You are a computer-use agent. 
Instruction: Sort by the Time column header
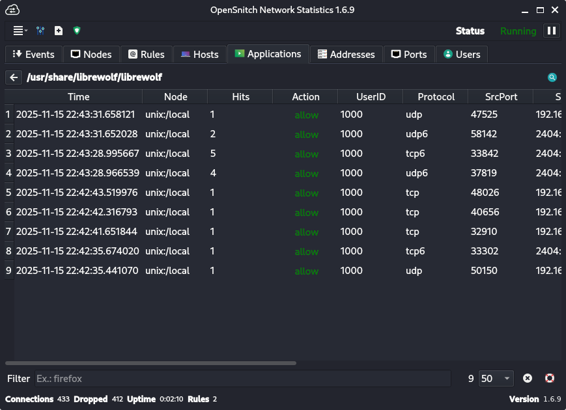click(x=78, y=97)
